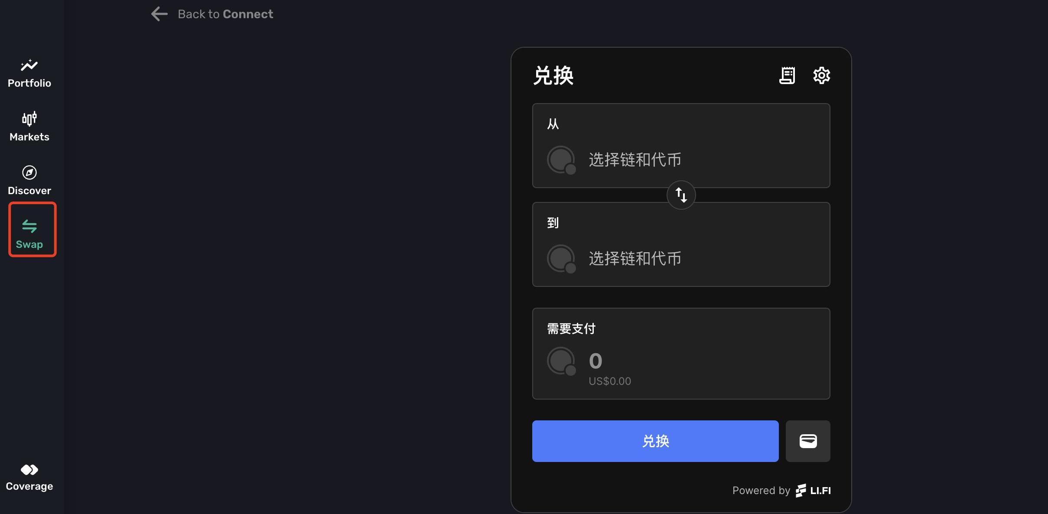
Task: Open the 到 chain and token selector
Action: (x=681, y=244)
